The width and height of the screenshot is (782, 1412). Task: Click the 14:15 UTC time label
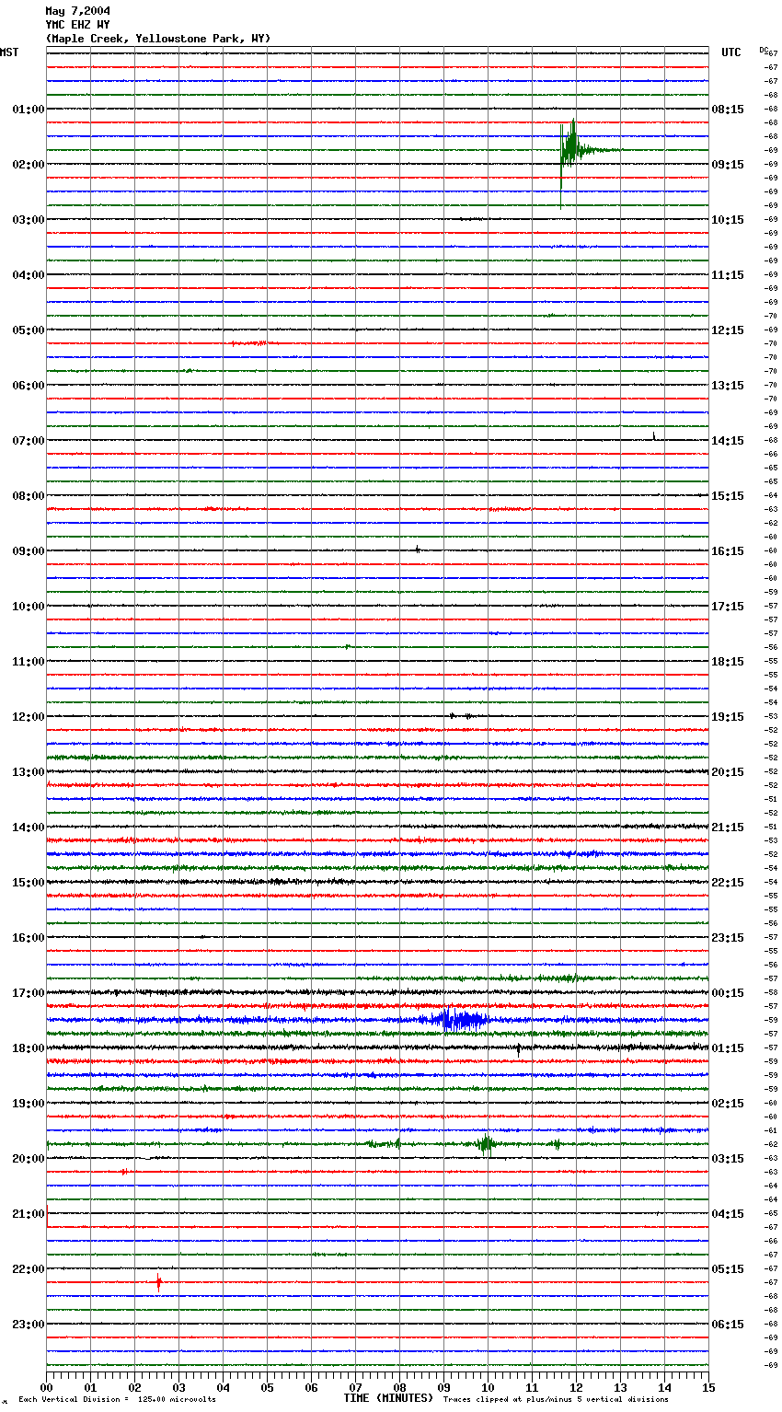[x=728, y=441]
